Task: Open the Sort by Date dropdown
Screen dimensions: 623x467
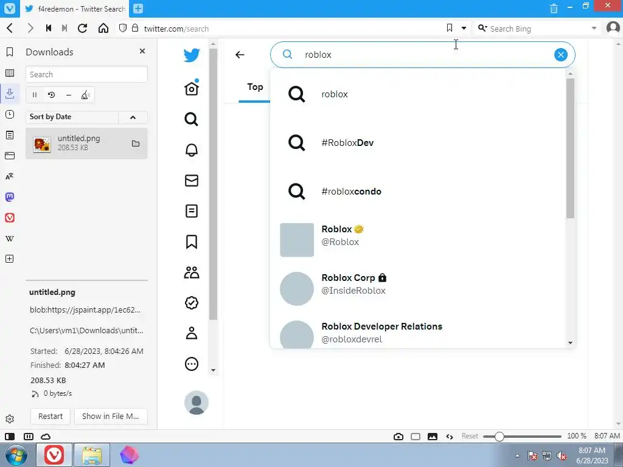Action: coord(72,117)
